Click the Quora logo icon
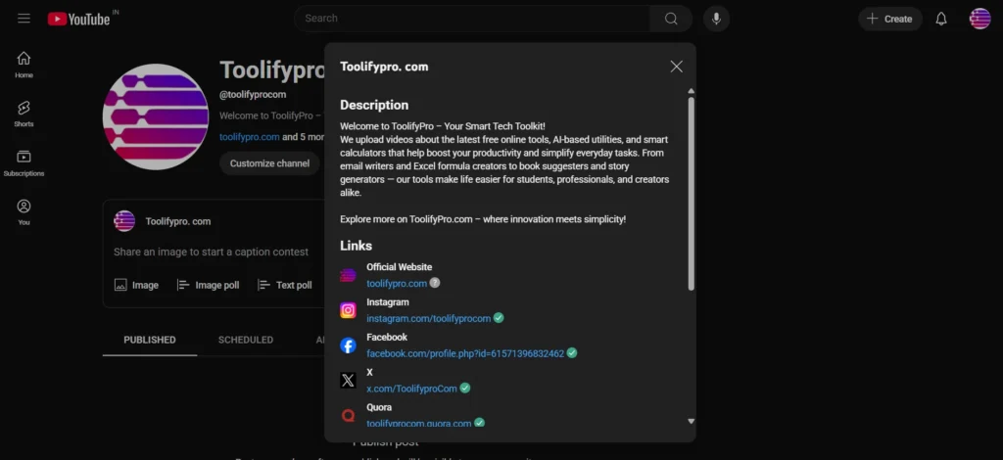Viewport: 1003px width, 460px height. [x=348, y=416]
